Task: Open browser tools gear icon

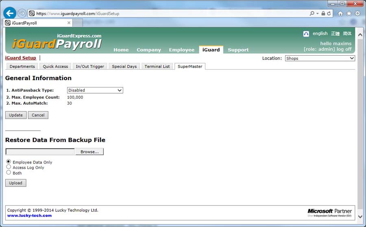Action: click(x=357, y=13)
